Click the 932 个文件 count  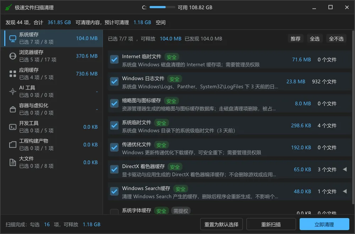coord(324,82)
